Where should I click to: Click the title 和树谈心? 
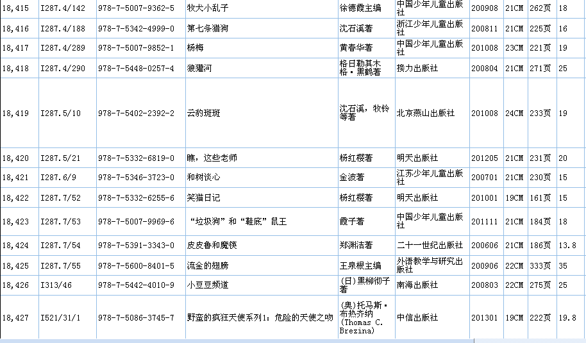[x=203, y=178]
